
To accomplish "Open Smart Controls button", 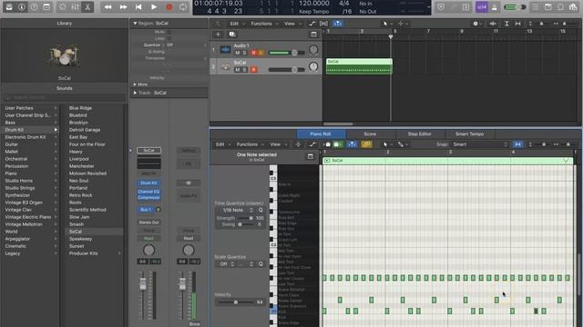I will click(x=63, y=7).
